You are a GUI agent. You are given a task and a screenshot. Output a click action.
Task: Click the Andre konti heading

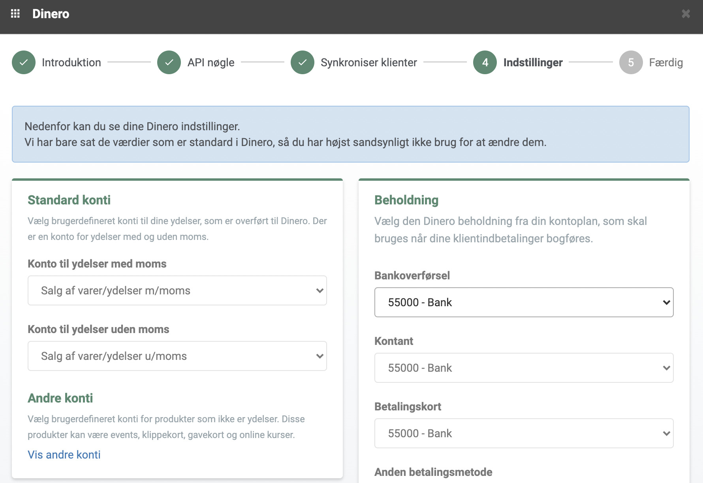pyautogui.click(x=60, y=398)
